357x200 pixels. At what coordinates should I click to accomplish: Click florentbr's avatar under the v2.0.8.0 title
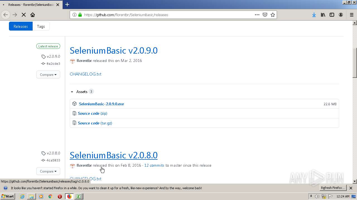point(73,166)
